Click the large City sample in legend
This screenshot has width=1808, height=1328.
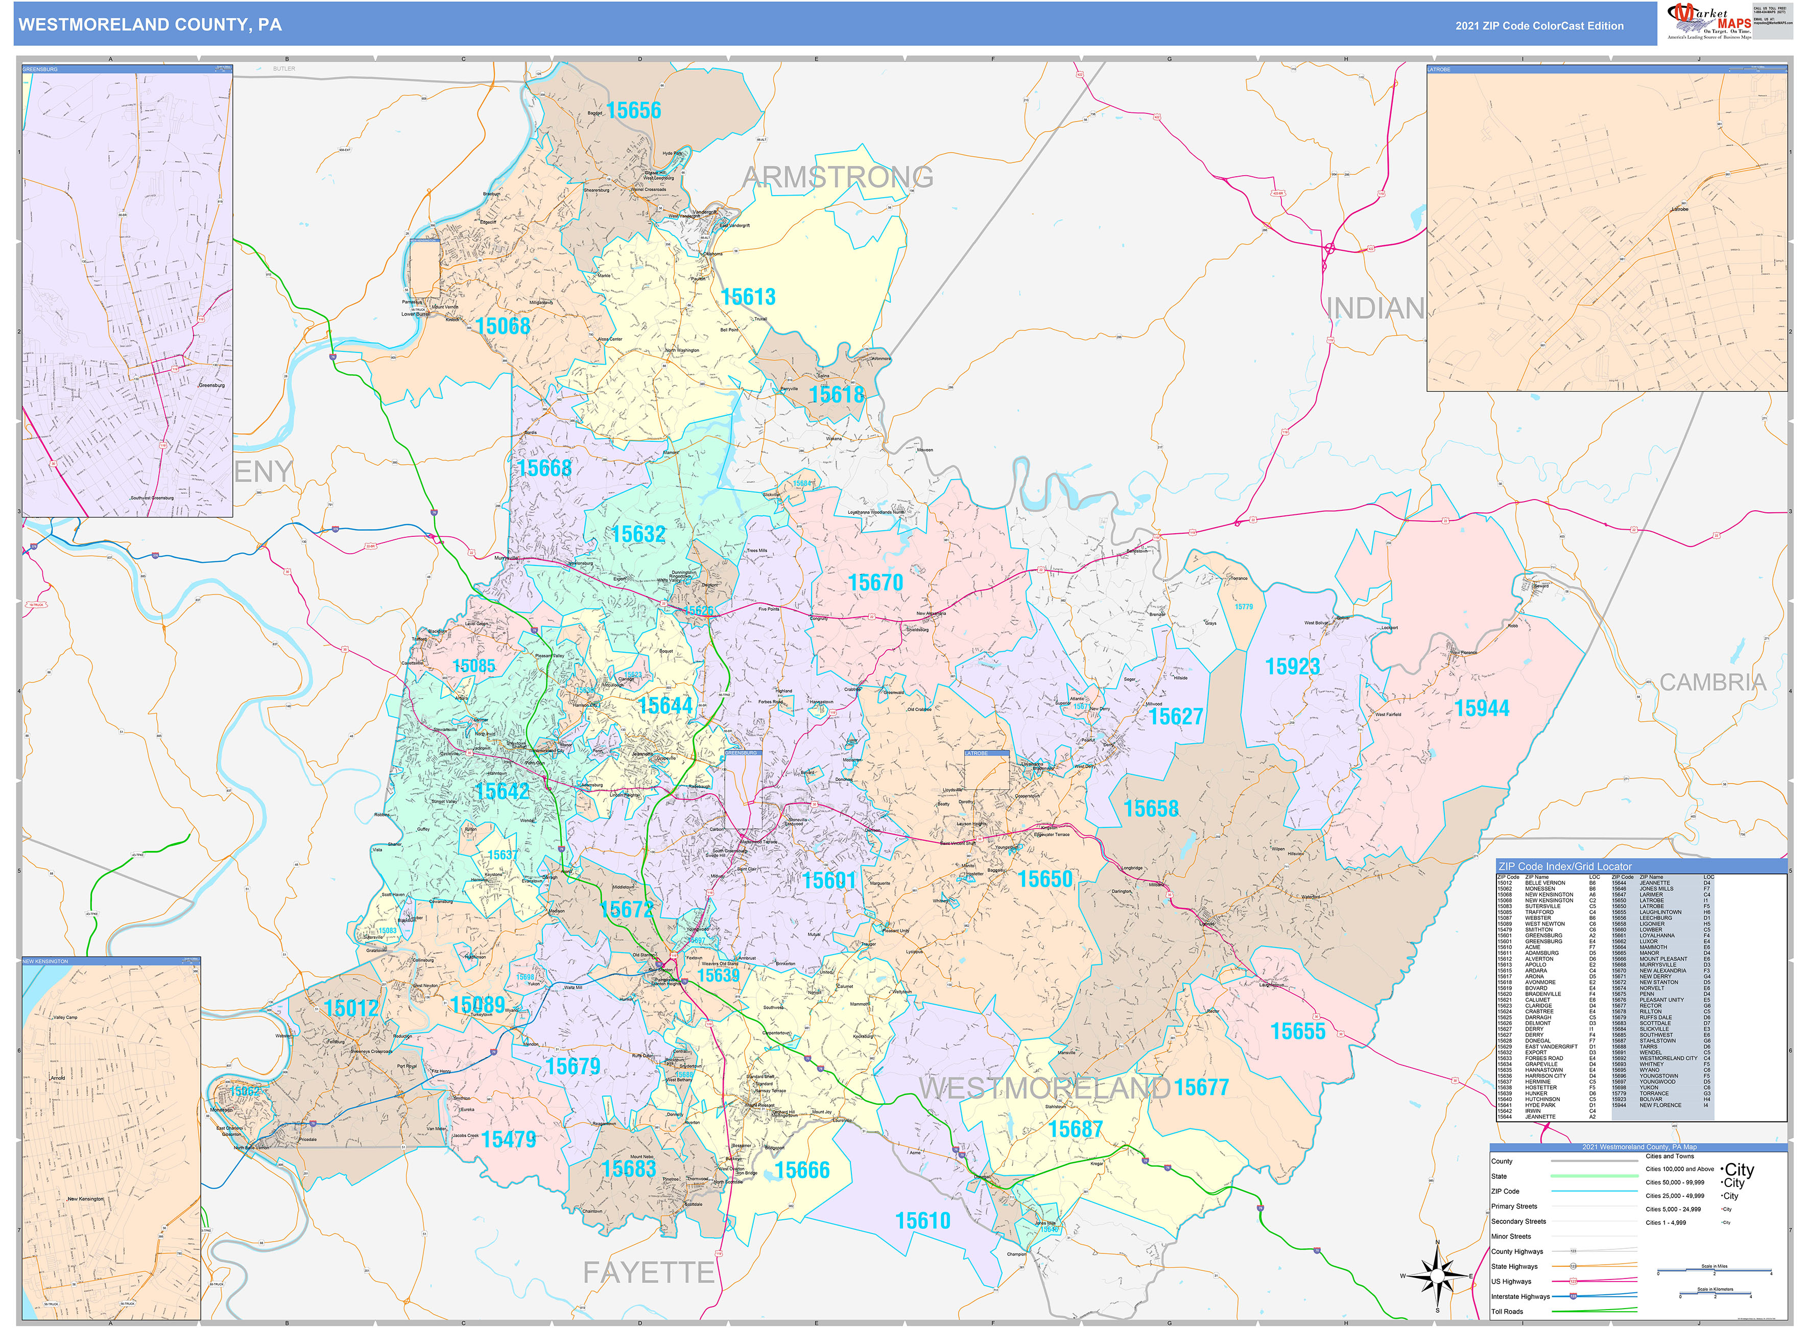tap(1739, 1170)
